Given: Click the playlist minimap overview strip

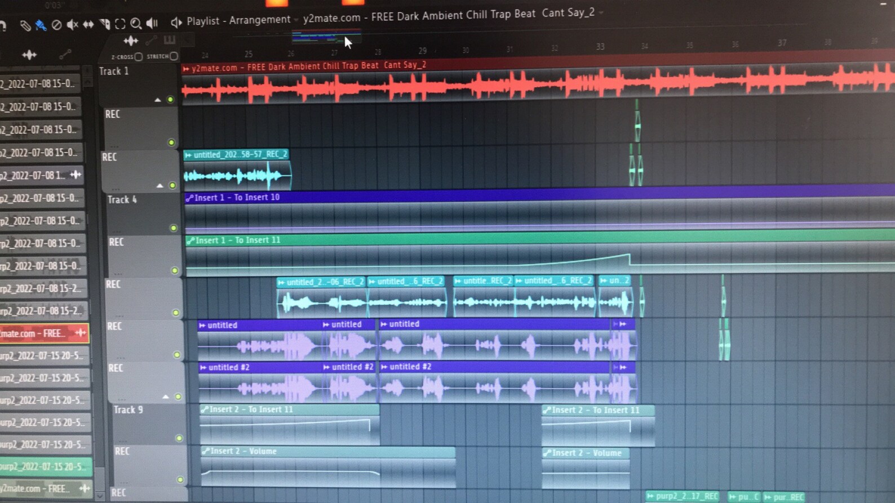Looking at the screenshot, I should point(327,38).
